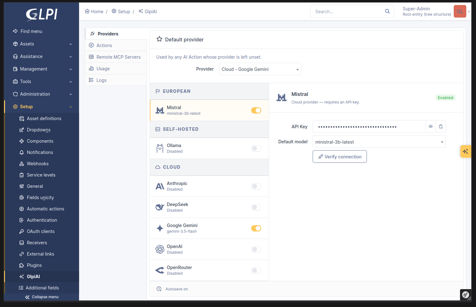Click the Home breadcrumb icon

[87, 11]
